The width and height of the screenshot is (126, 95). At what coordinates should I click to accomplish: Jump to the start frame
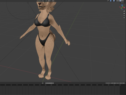coord(46,83)
